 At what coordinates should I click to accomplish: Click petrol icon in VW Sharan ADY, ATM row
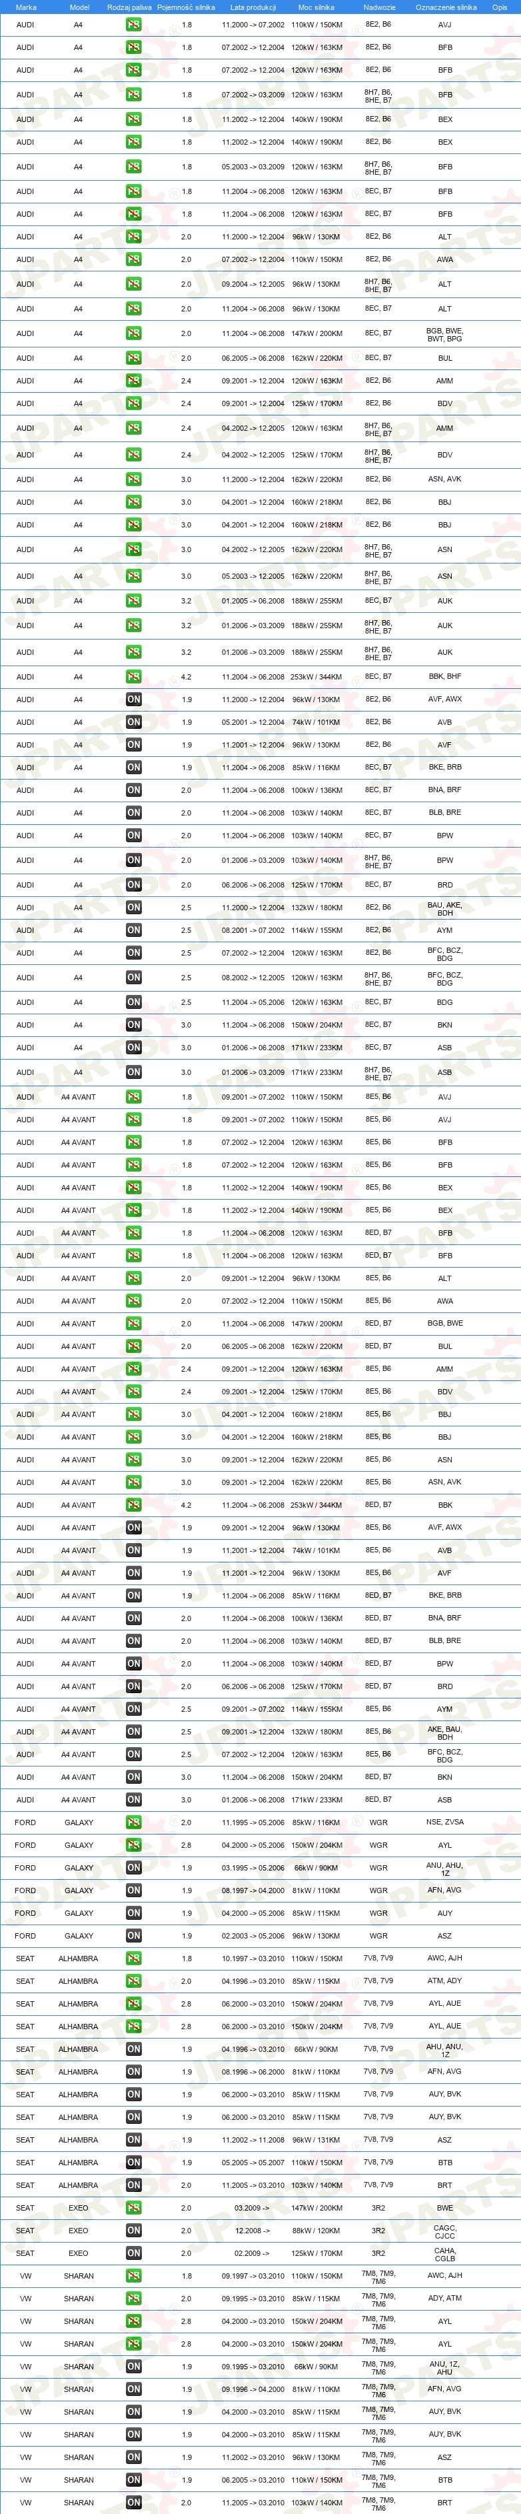point(134,2299)
